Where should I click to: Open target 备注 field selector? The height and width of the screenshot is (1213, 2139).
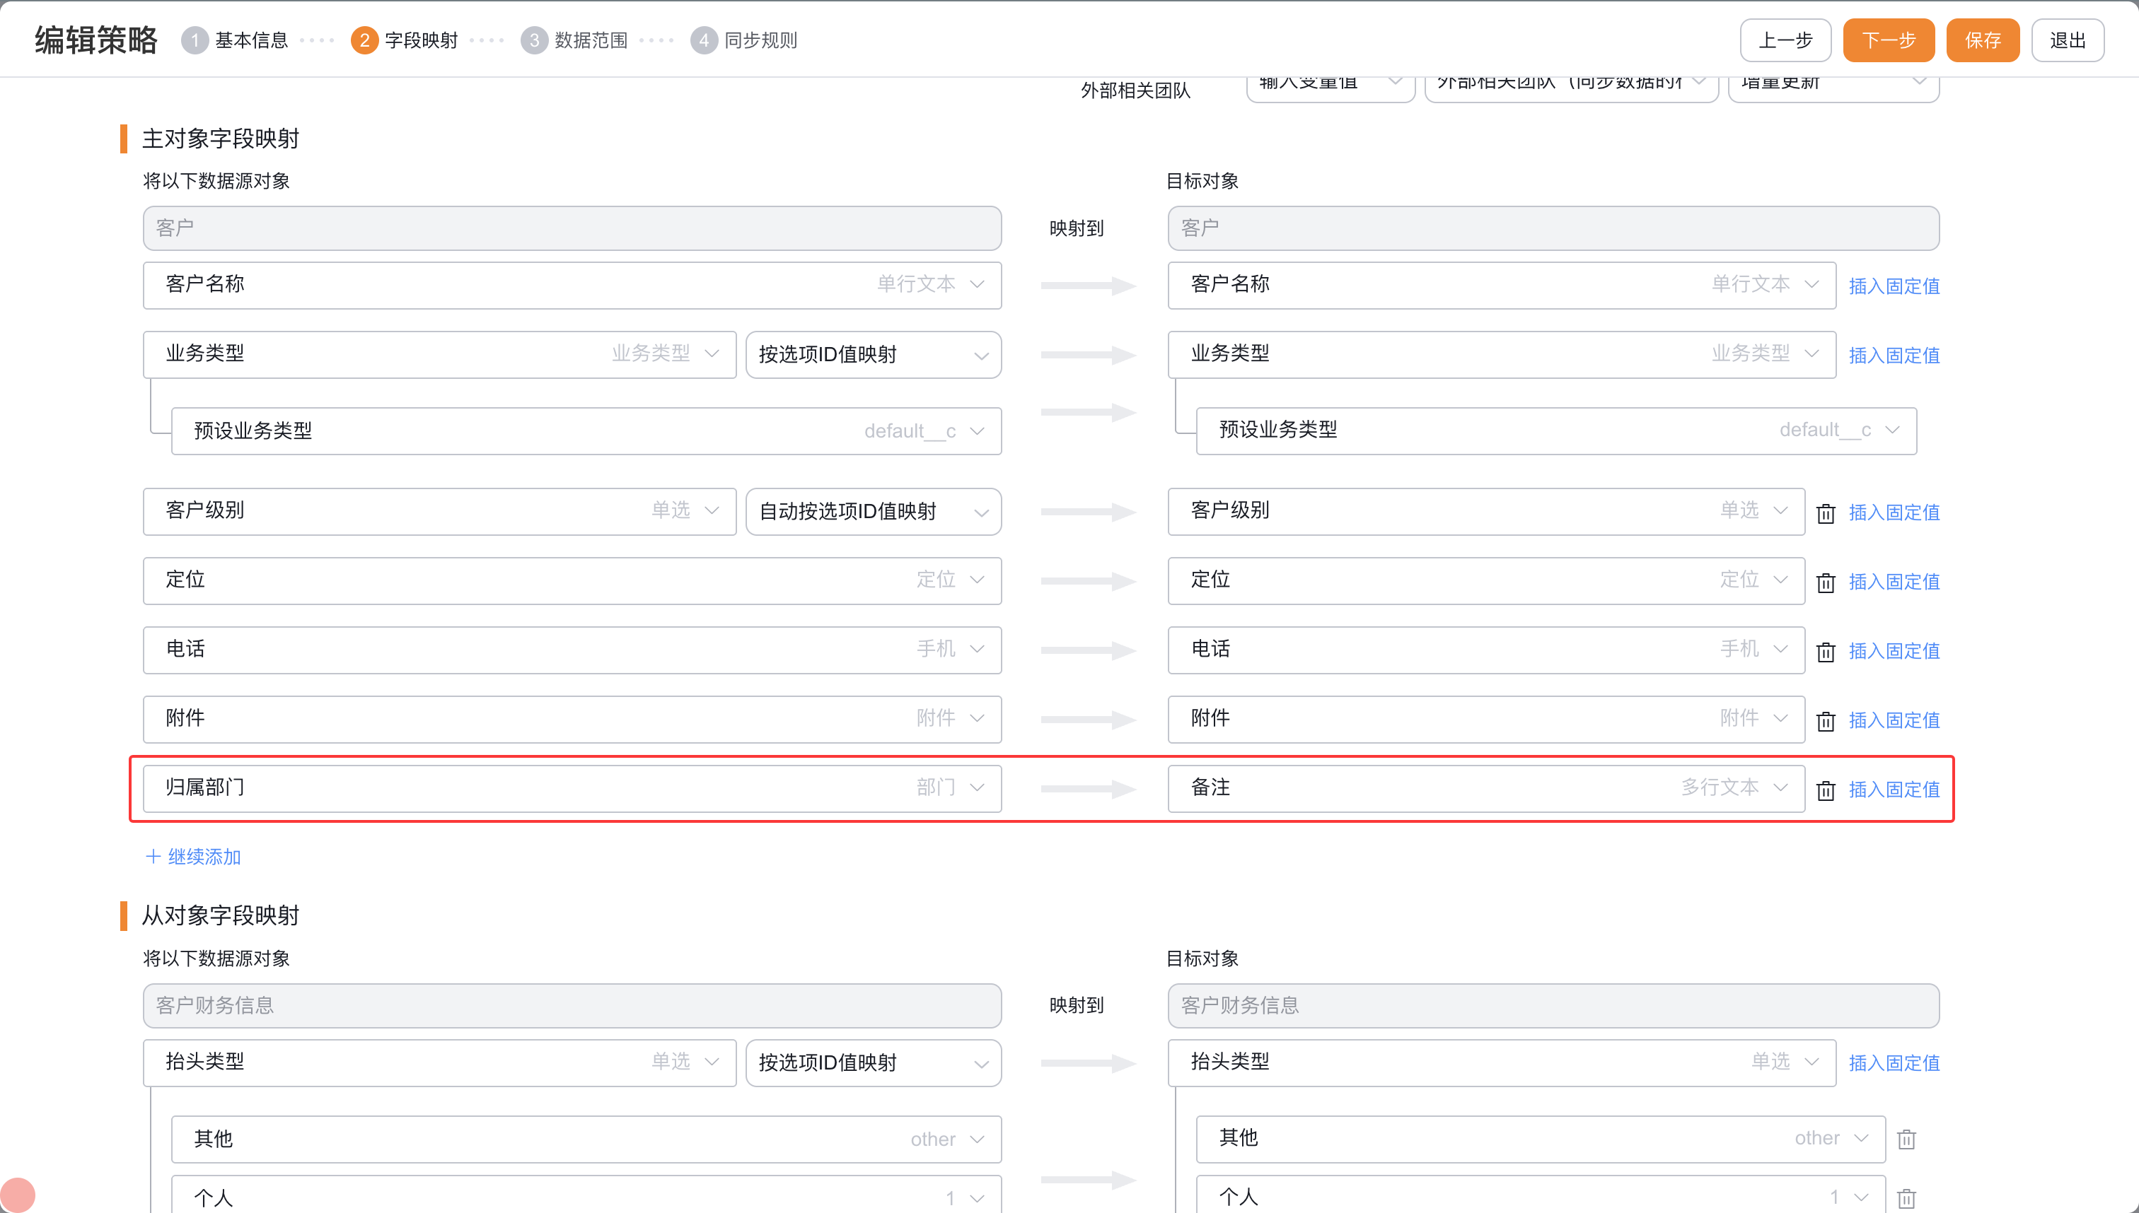1485,788
